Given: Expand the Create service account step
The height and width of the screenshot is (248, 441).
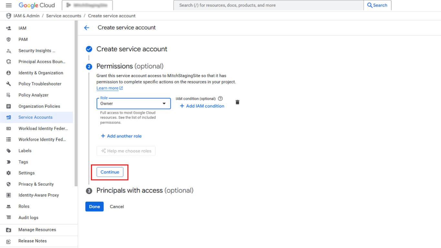Looking at the screenshot, I should (132, 49).
